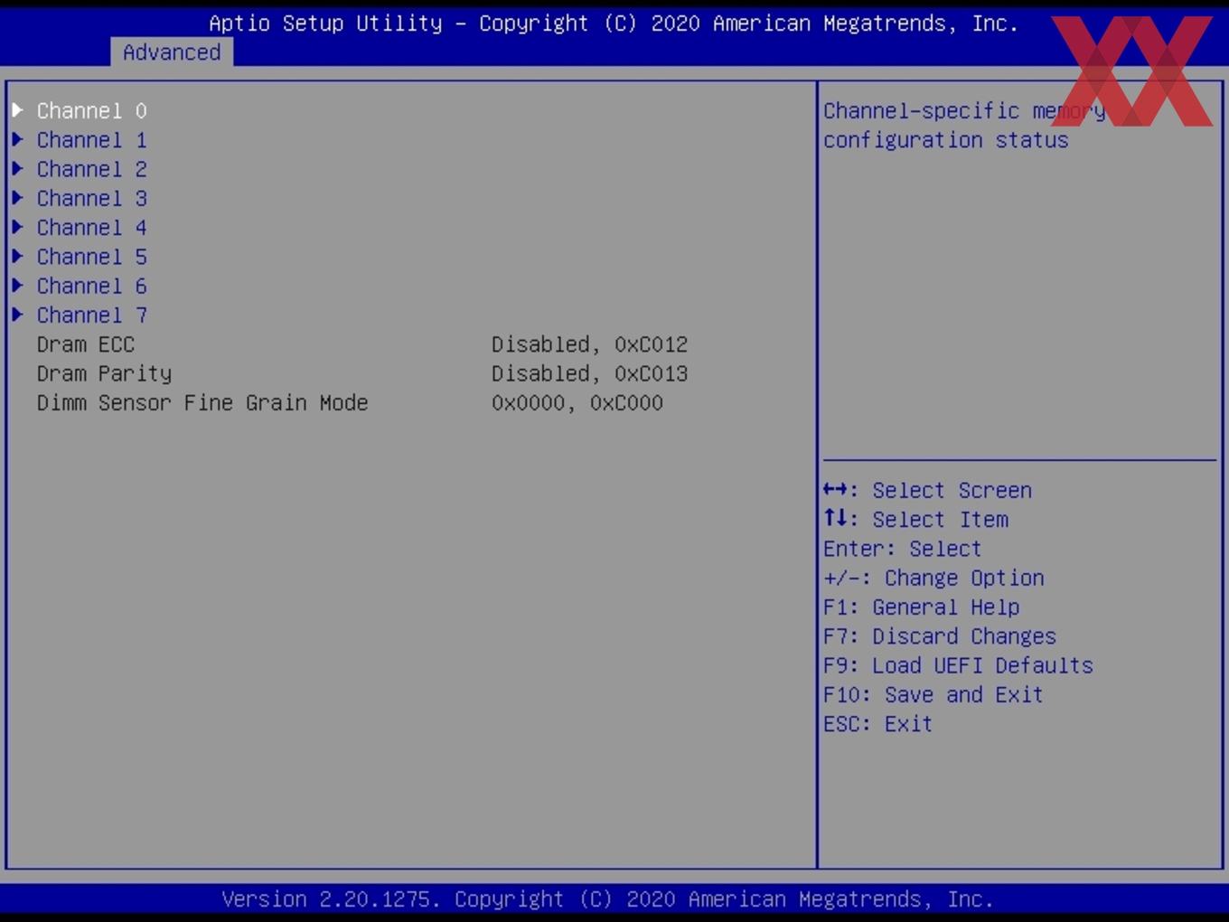
Task: Click the Channel-specific memory configuration status help text
Action: (x=964, y=126)
